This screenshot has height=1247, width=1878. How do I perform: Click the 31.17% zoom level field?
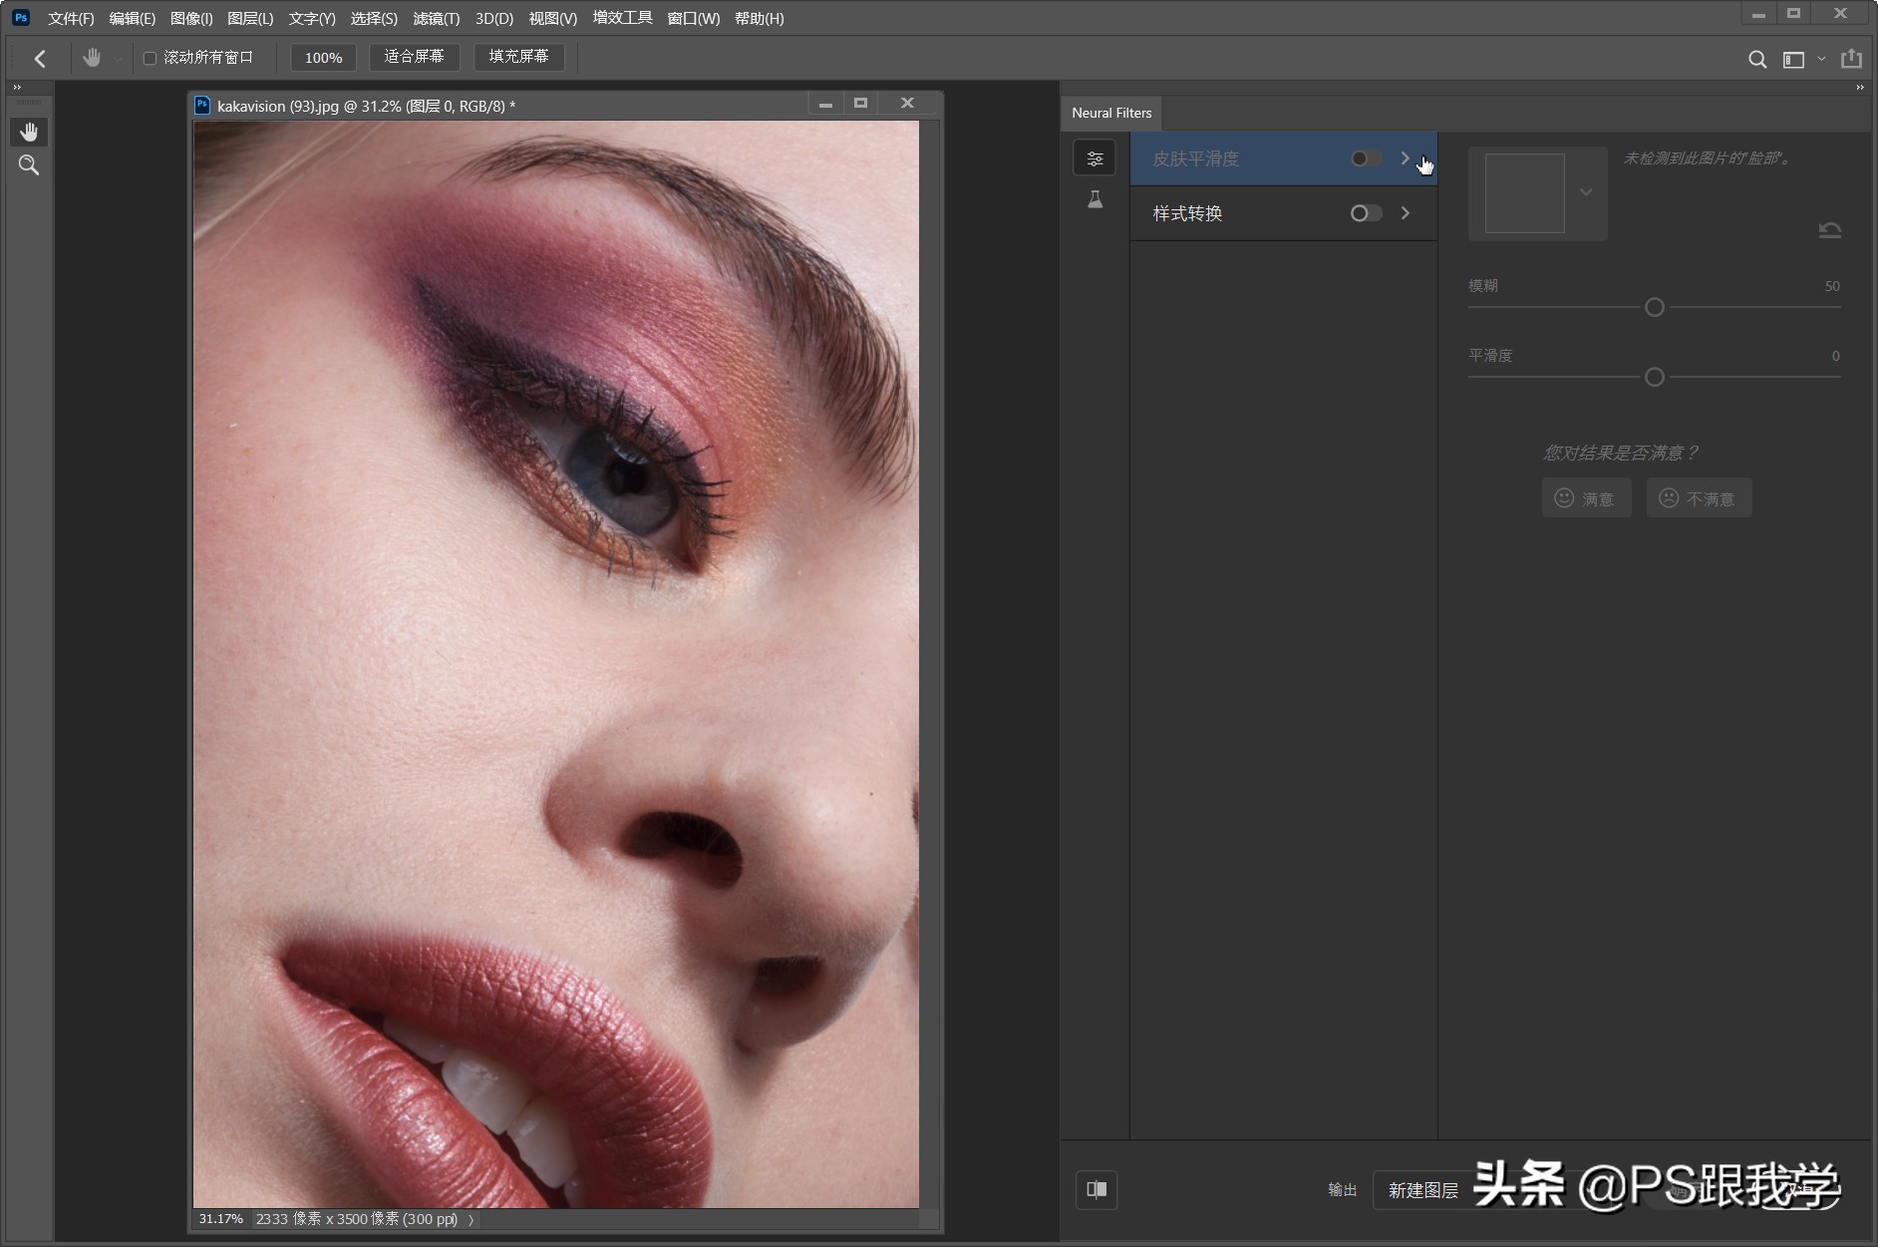click(220, 1219)
